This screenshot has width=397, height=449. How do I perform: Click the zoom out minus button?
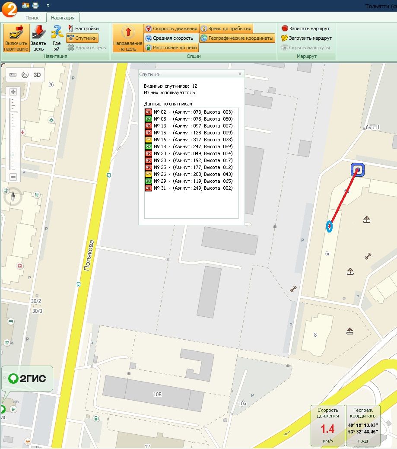click(13, 177)
